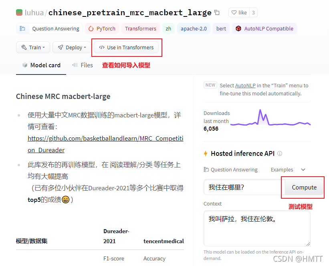This screenshot has height=266, width=329.
Task: Select the apache-2.0 license tag
Action: (194, 28)
